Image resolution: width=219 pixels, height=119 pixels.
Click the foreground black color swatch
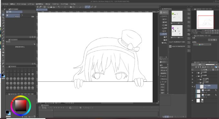click(x=7, y=112)
